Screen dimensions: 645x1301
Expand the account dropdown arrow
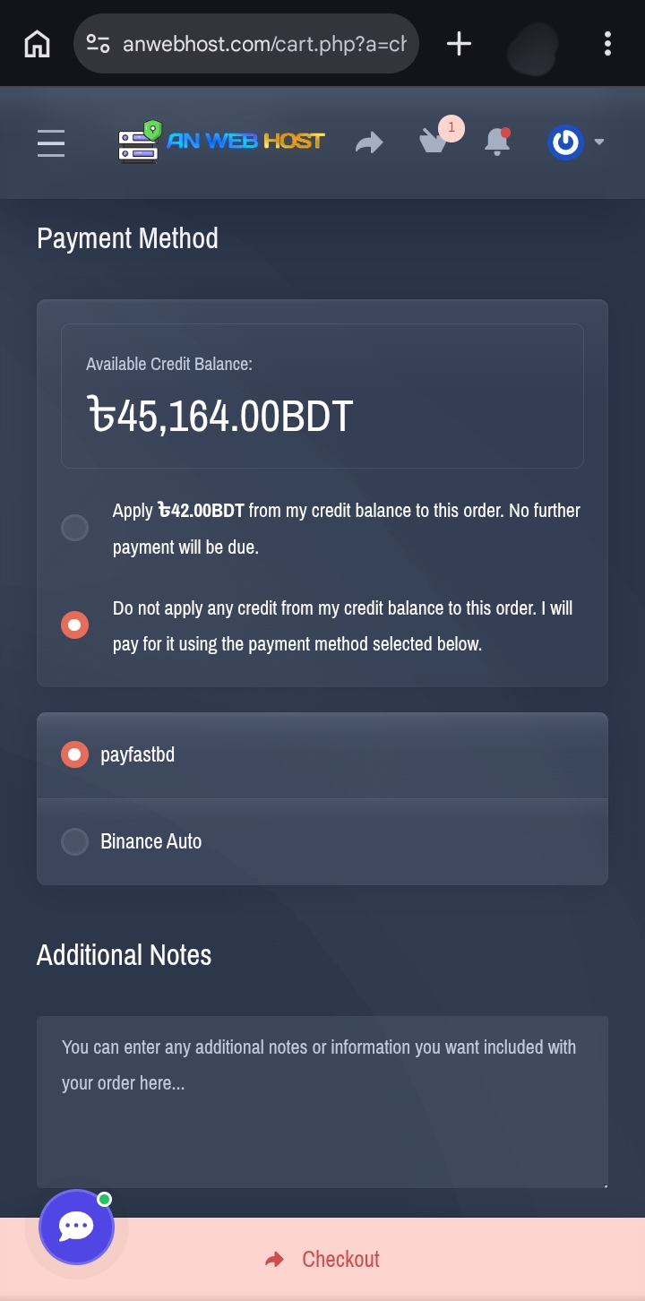(599, 142)
